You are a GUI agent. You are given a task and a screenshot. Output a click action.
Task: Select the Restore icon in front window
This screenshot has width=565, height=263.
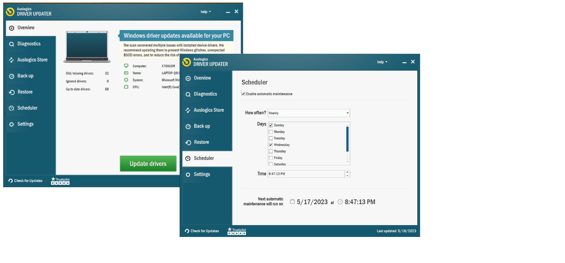(x=188, y=143)
